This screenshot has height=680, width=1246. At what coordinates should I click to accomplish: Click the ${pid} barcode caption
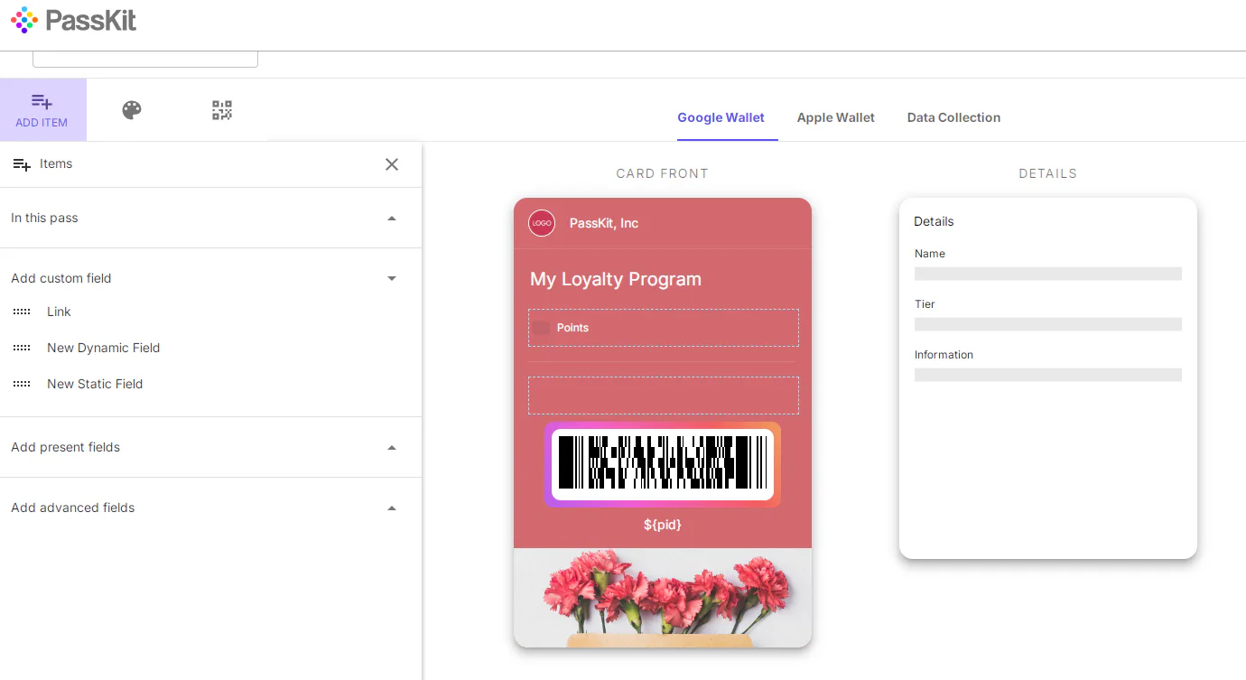[x=663, y=525]
